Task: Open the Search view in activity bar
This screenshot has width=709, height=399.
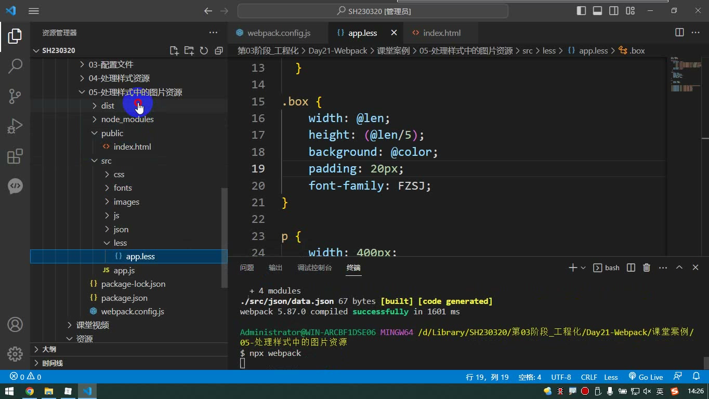Action: pos(15,66)
